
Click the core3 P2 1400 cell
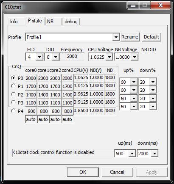67,94
